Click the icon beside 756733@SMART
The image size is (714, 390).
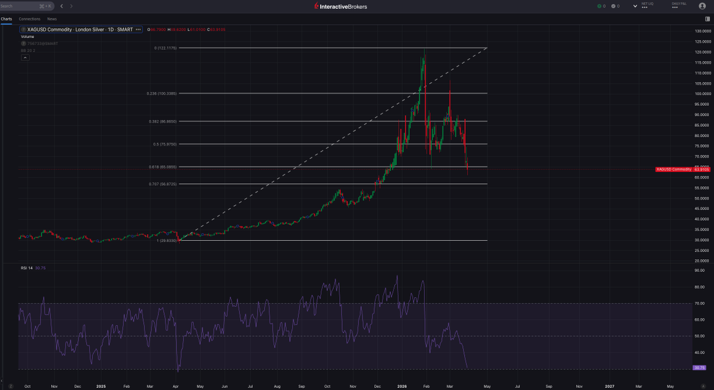pos(23,43)
